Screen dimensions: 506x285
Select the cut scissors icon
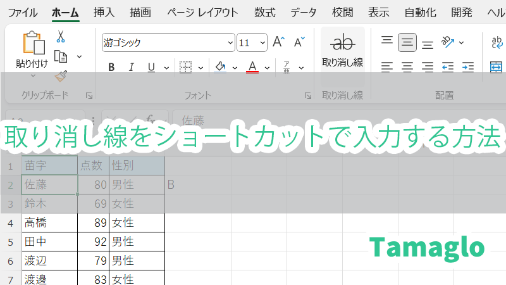61,36
